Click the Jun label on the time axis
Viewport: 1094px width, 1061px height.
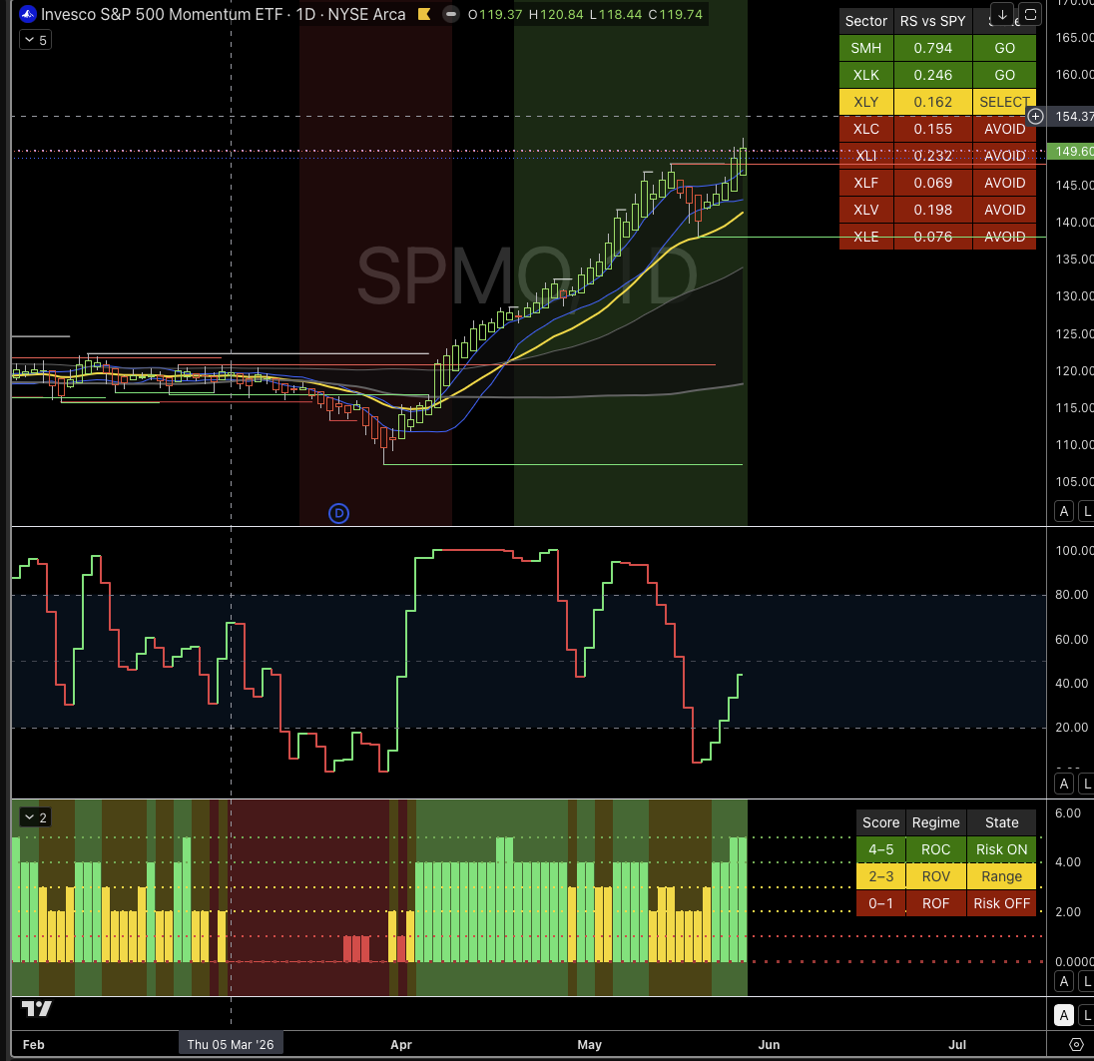[x=769, y=1044]
